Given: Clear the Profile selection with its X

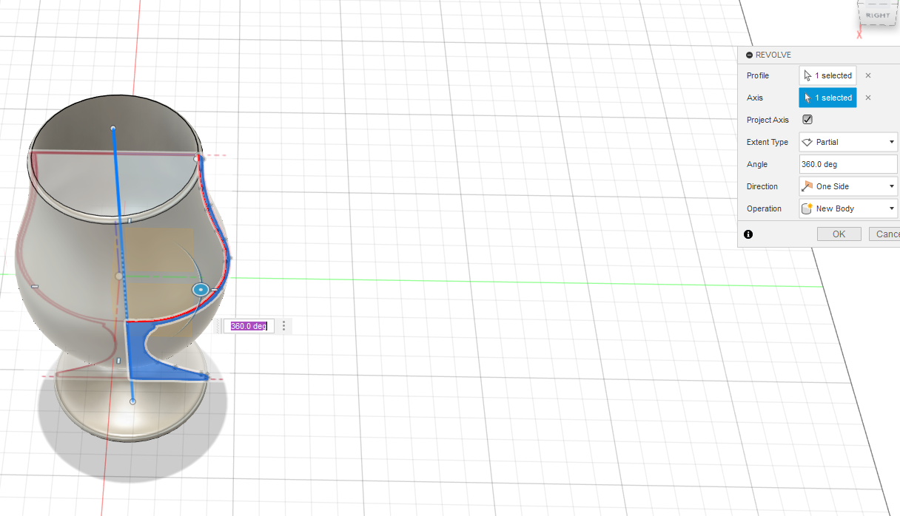Looking at the screenshot, I should point(868,75).
